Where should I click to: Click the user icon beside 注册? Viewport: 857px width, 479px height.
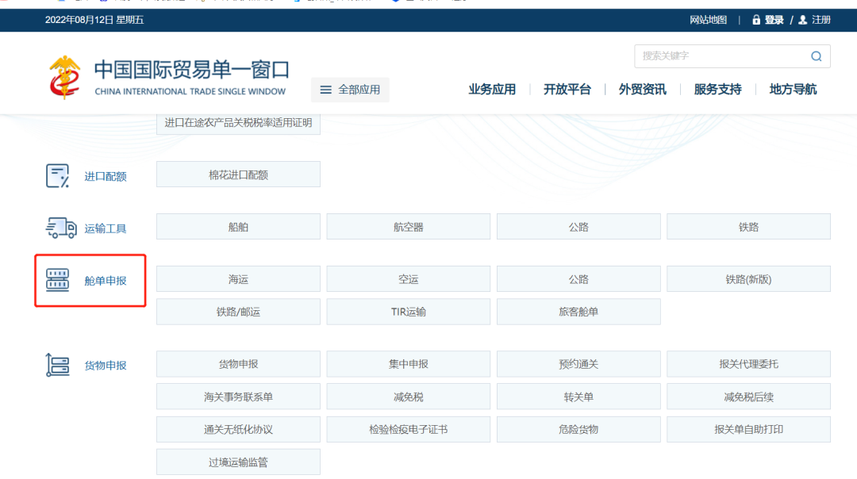(x=802, y=20)
